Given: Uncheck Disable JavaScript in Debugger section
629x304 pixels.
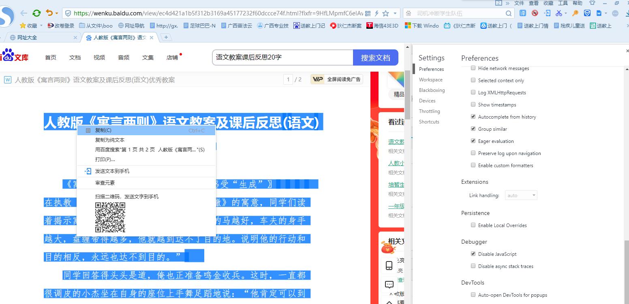Looking at the screenshot, I should 473,254.
